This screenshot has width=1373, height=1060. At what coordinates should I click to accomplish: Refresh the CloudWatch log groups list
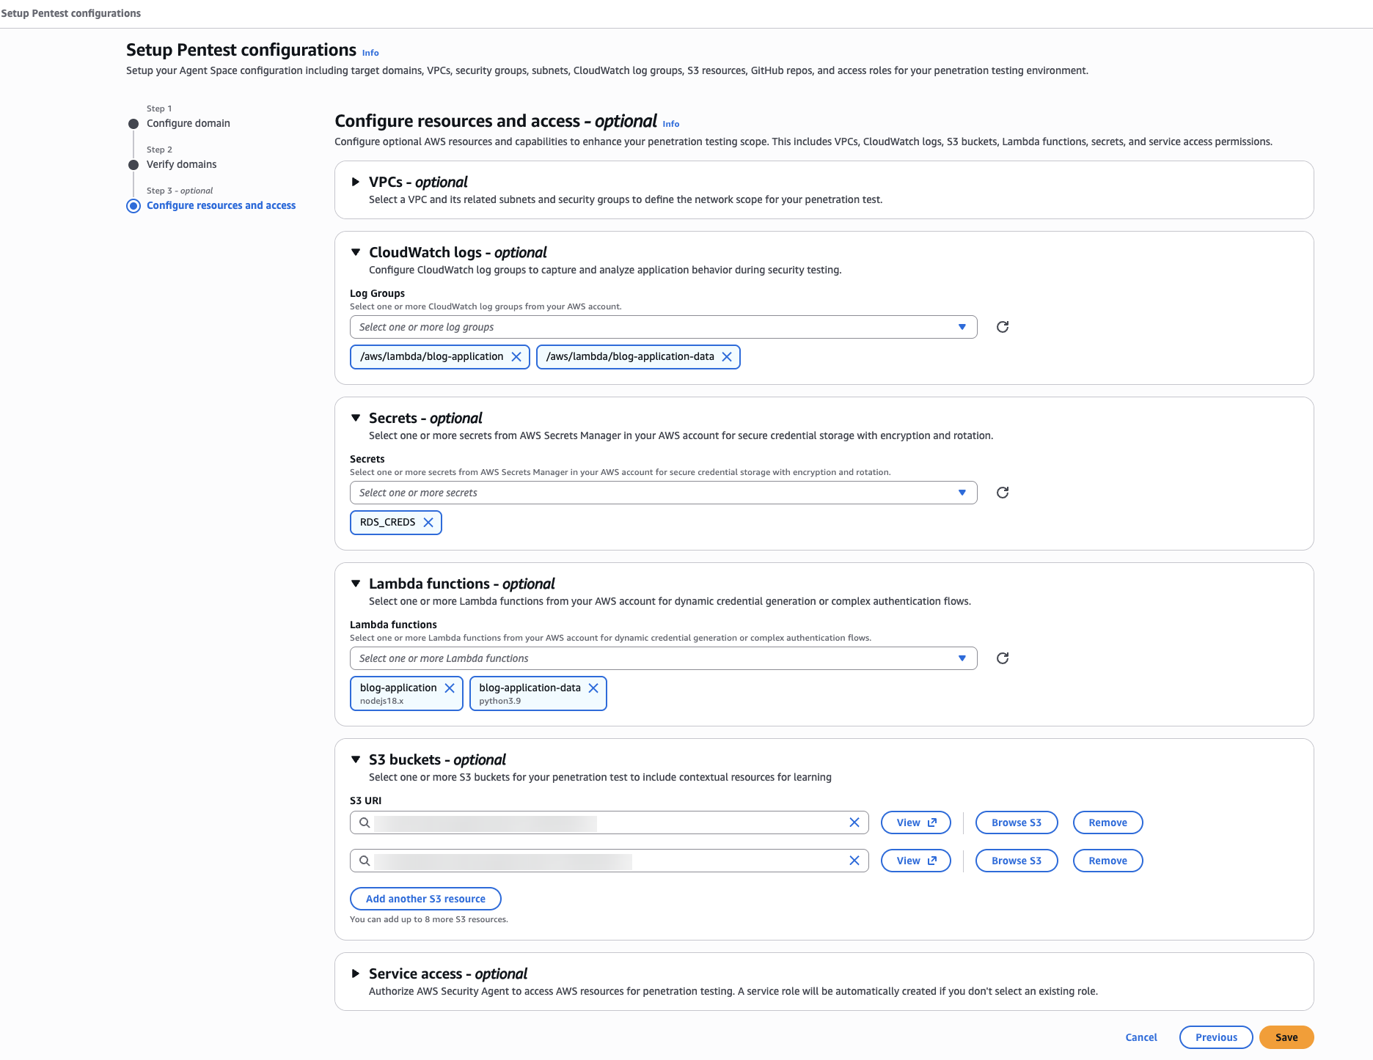[1002, 327]
